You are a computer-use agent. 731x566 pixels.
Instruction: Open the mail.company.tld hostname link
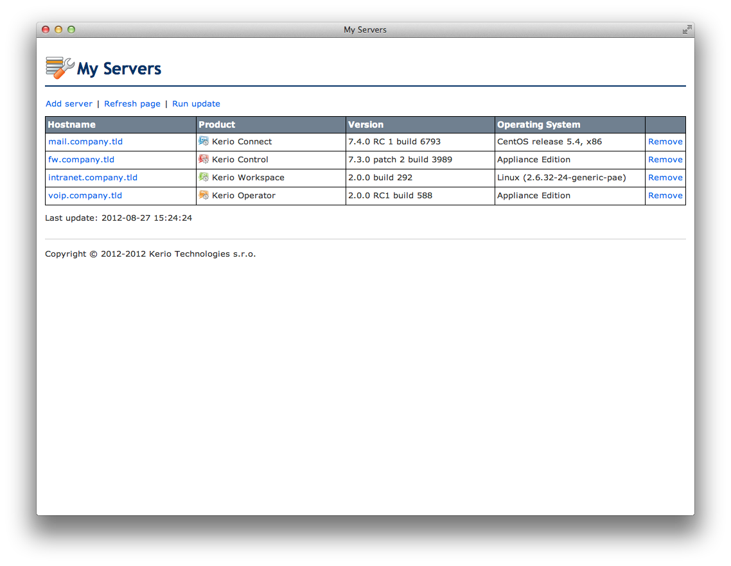pyautogui.click(x=85, y=142)
